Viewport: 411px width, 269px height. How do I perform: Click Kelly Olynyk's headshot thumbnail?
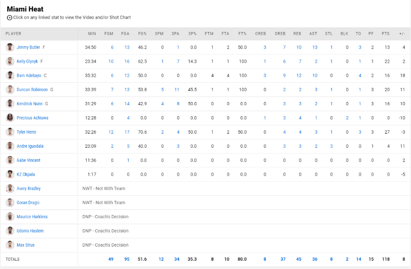10,61
